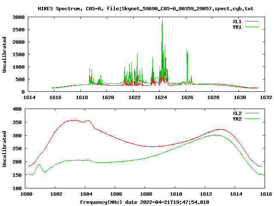Click the 1600 x-axis tick label
Image resolution: width=274 pixels, height=206 pixels.
pyautogui.click(x=26, y=194)
